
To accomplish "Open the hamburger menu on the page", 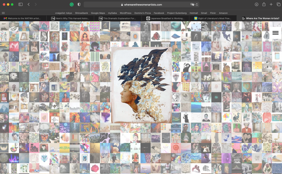I will pos(275,33).
